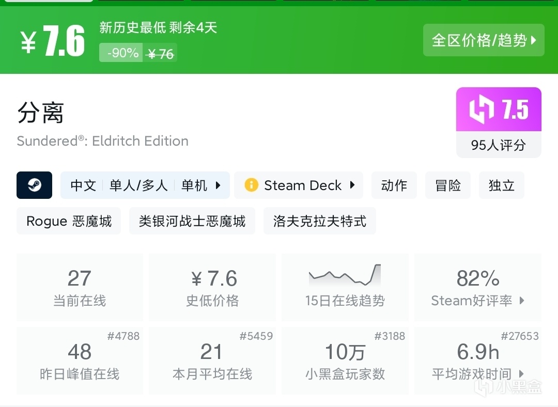
Task: Open the 小黑盒玩家数 10万 stat card
Action: 345,361
